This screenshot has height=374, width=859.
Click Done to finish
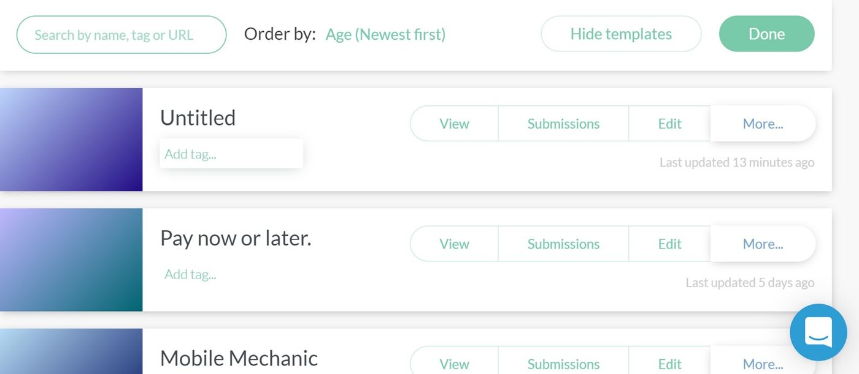coord(766,34)
